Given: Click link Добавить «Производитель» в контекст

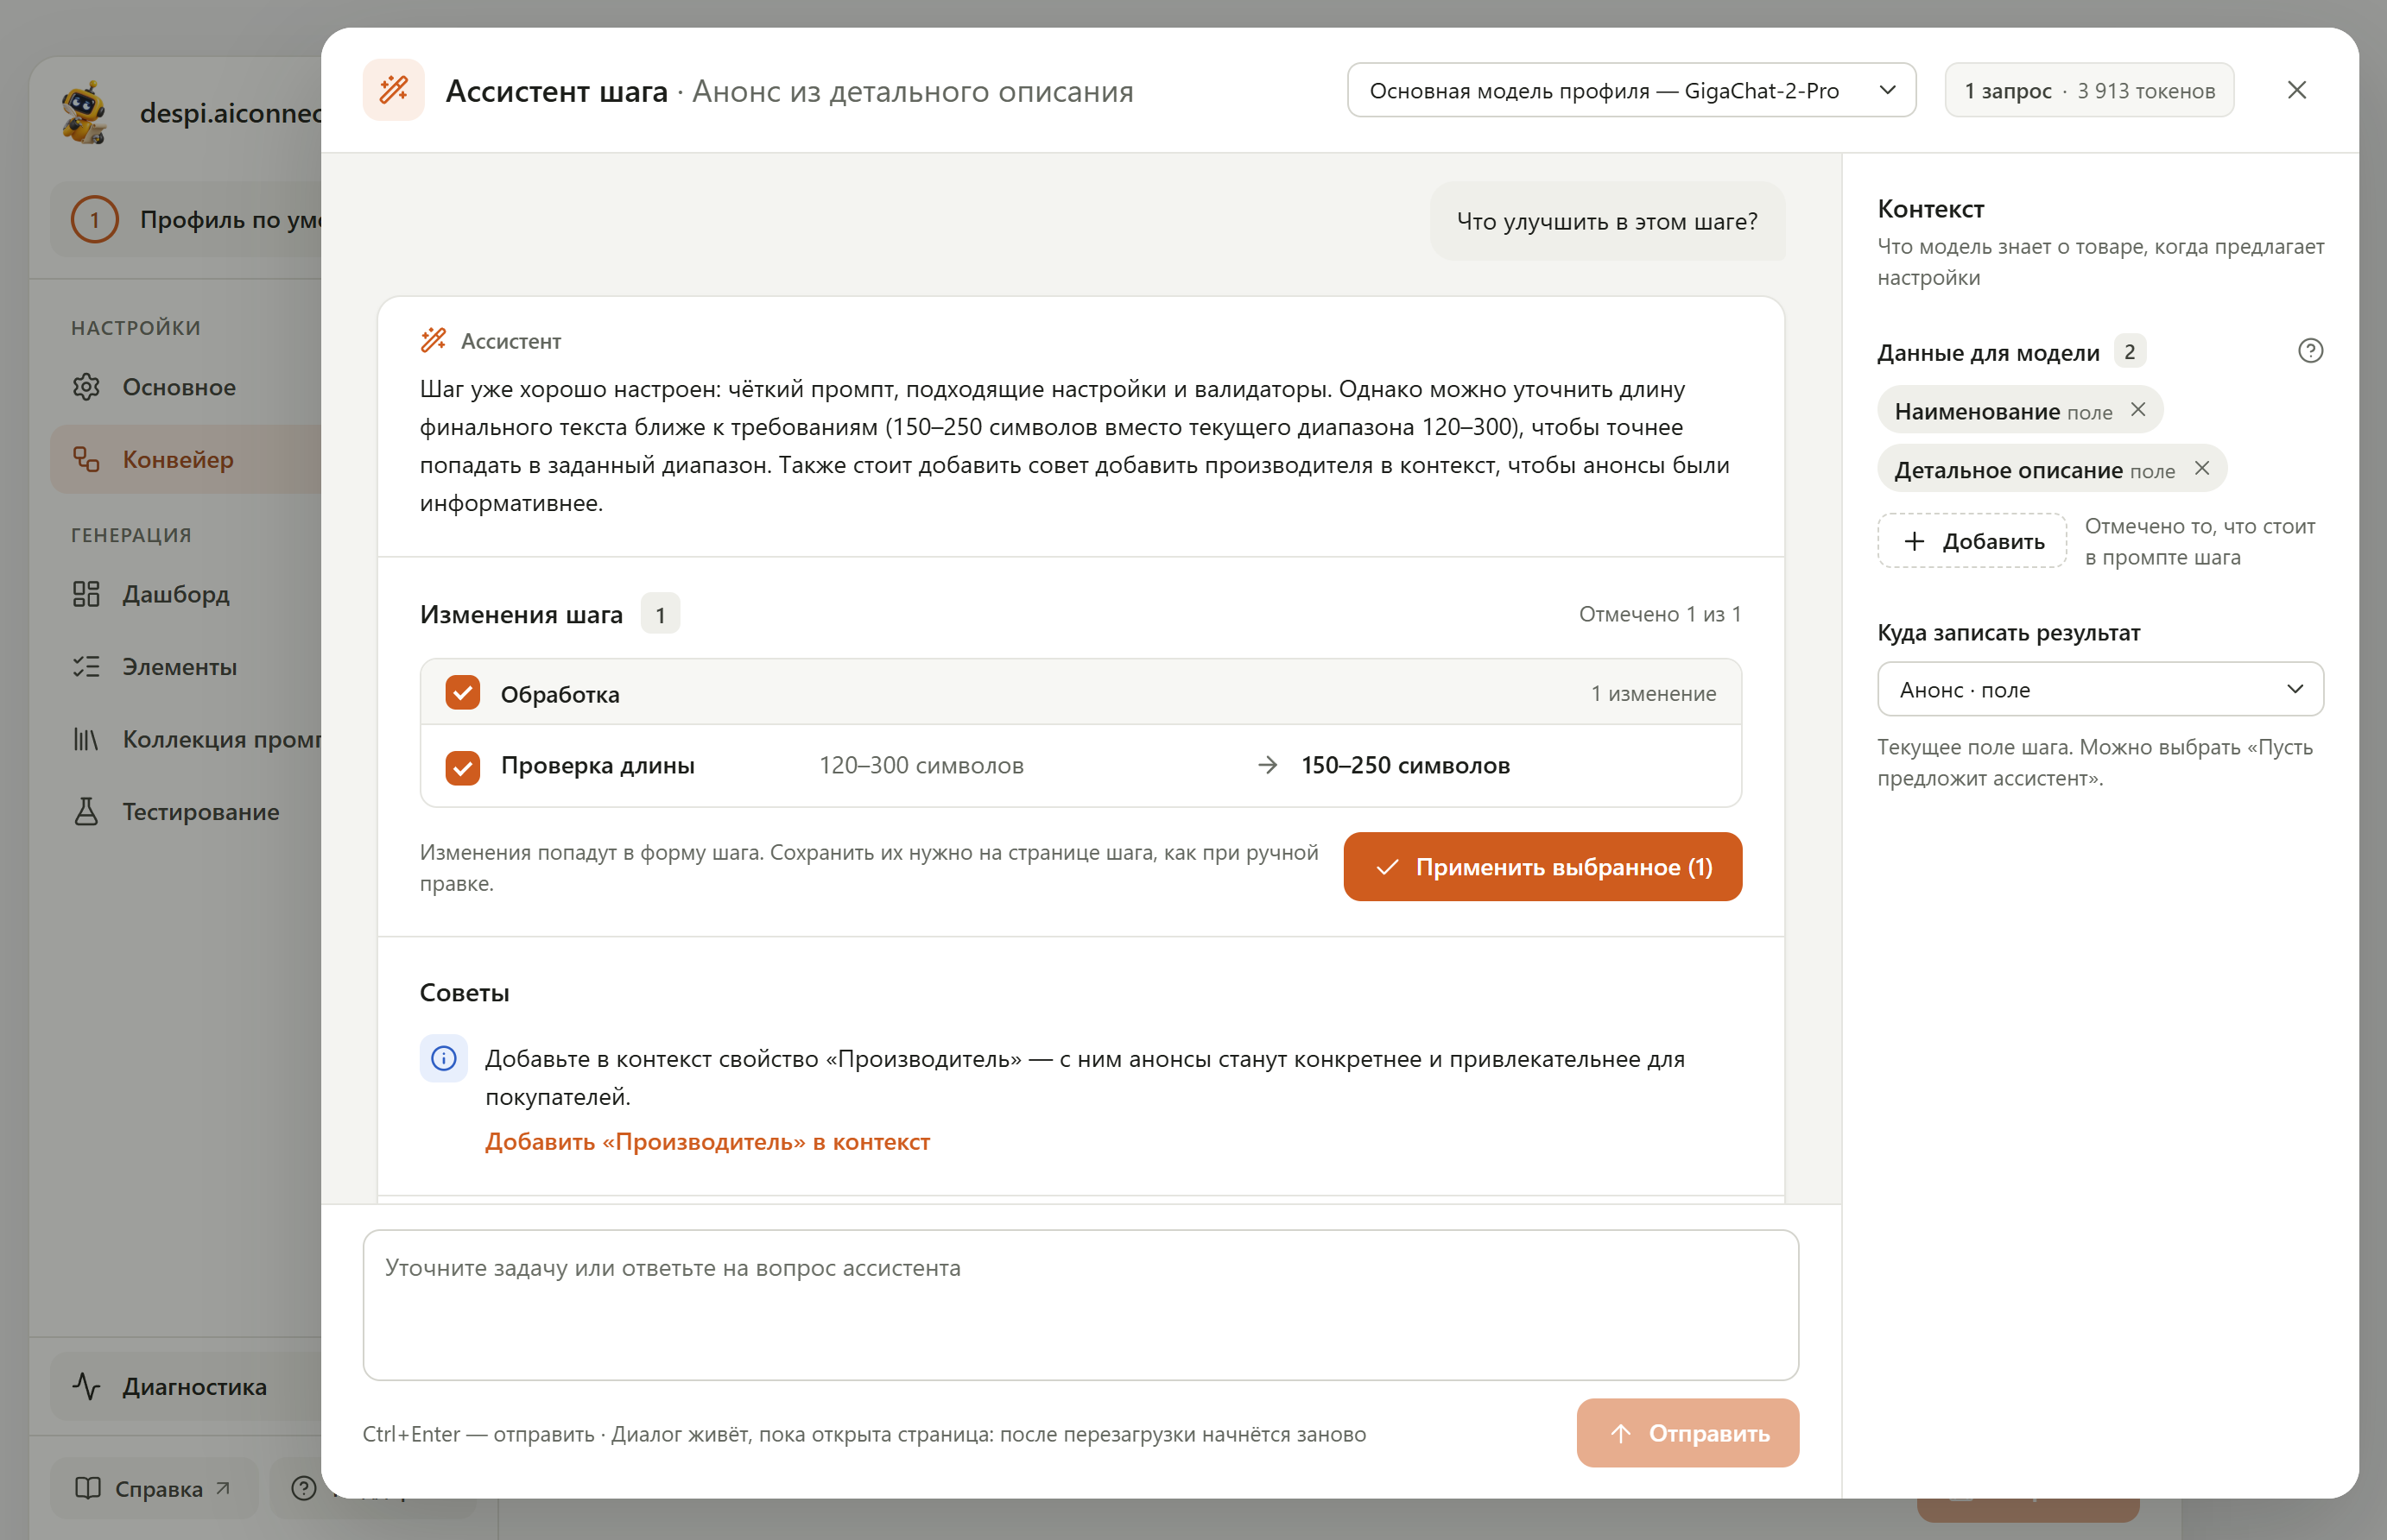Looking at the screenshot, I should (707, 1142).
